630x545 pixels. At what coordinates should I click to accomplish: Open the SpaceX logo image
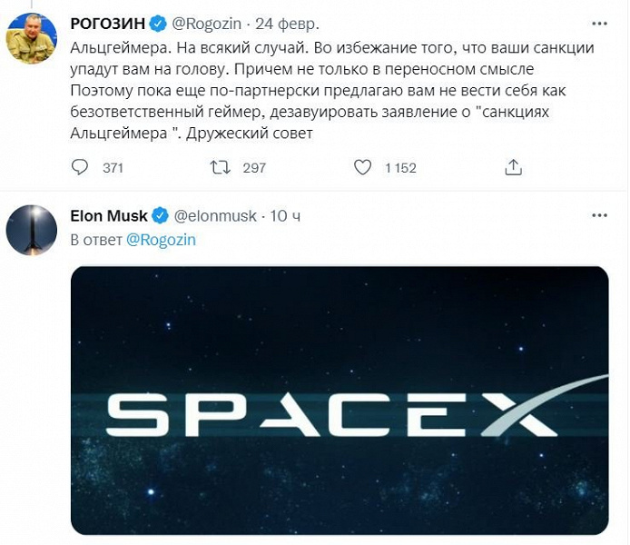point(340,400)
